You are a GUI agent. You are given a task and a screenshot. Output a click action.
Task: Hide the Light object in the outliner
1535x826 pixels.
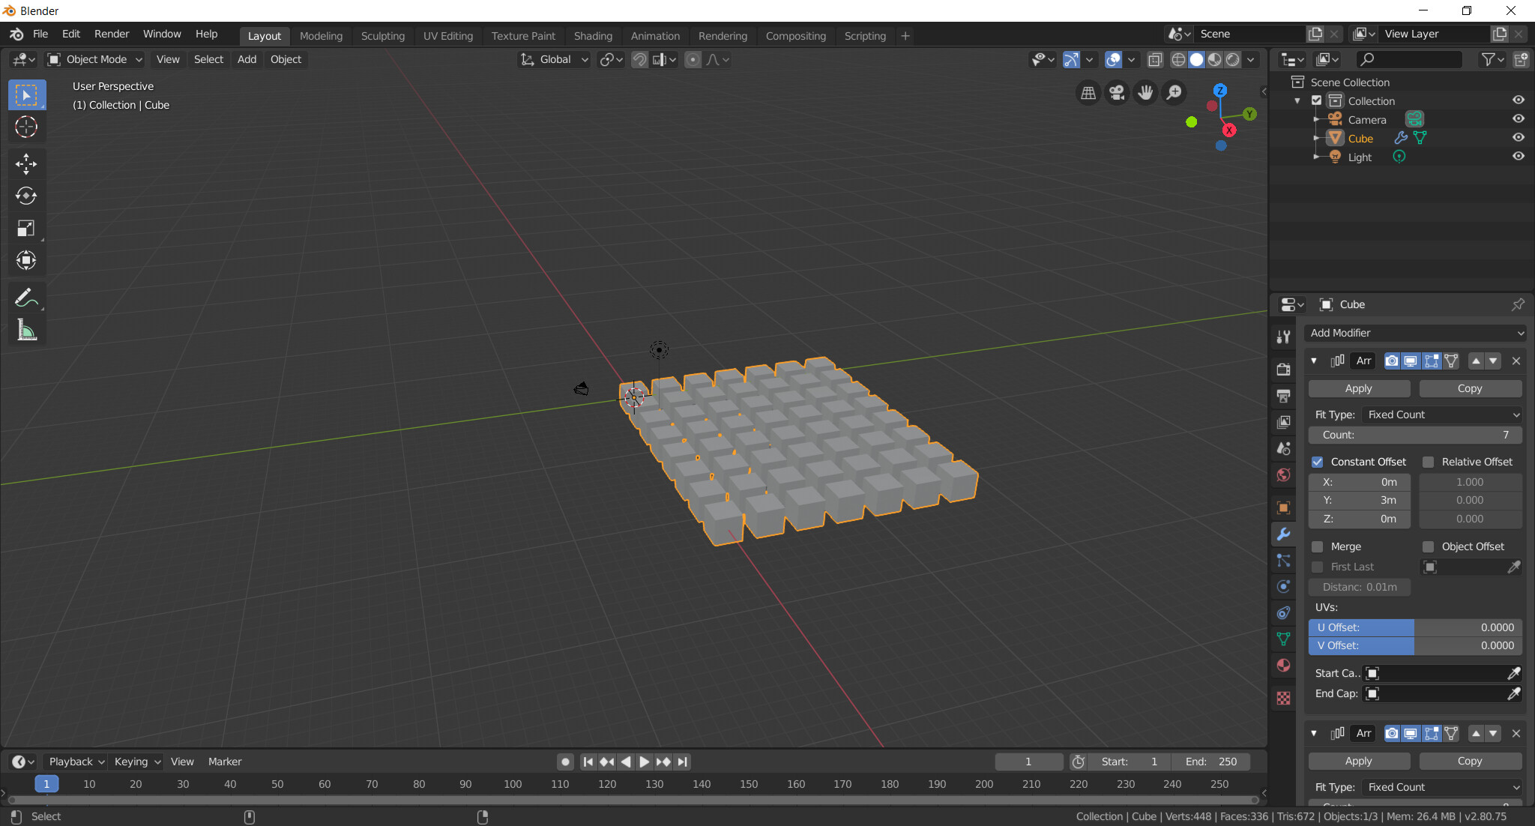pos(1519,156)
